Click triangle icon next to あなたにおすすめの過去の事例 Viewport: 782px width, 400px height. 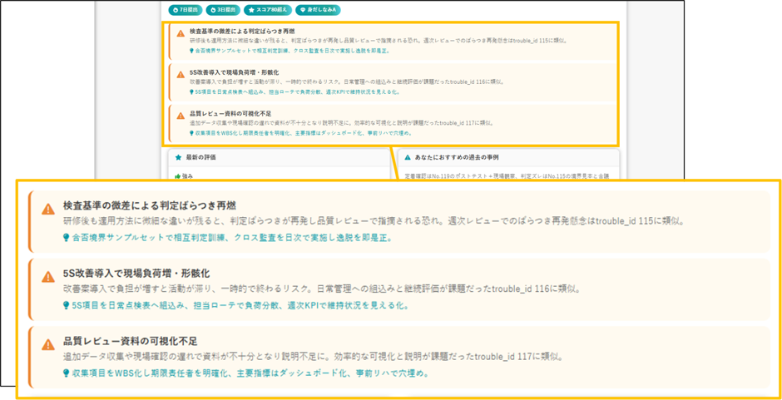408,157
